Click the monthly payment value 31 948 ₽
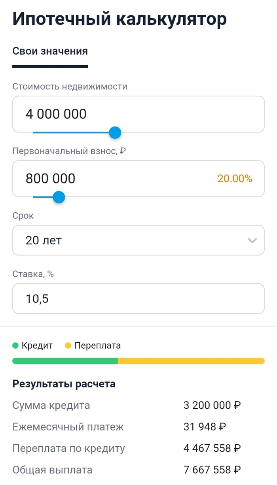This screenshot has height=485, width=277. coord(205,427)
